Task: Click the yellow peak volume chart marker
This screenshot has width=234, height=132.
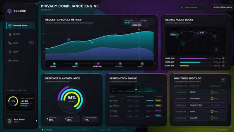Action: coord(139,29)
